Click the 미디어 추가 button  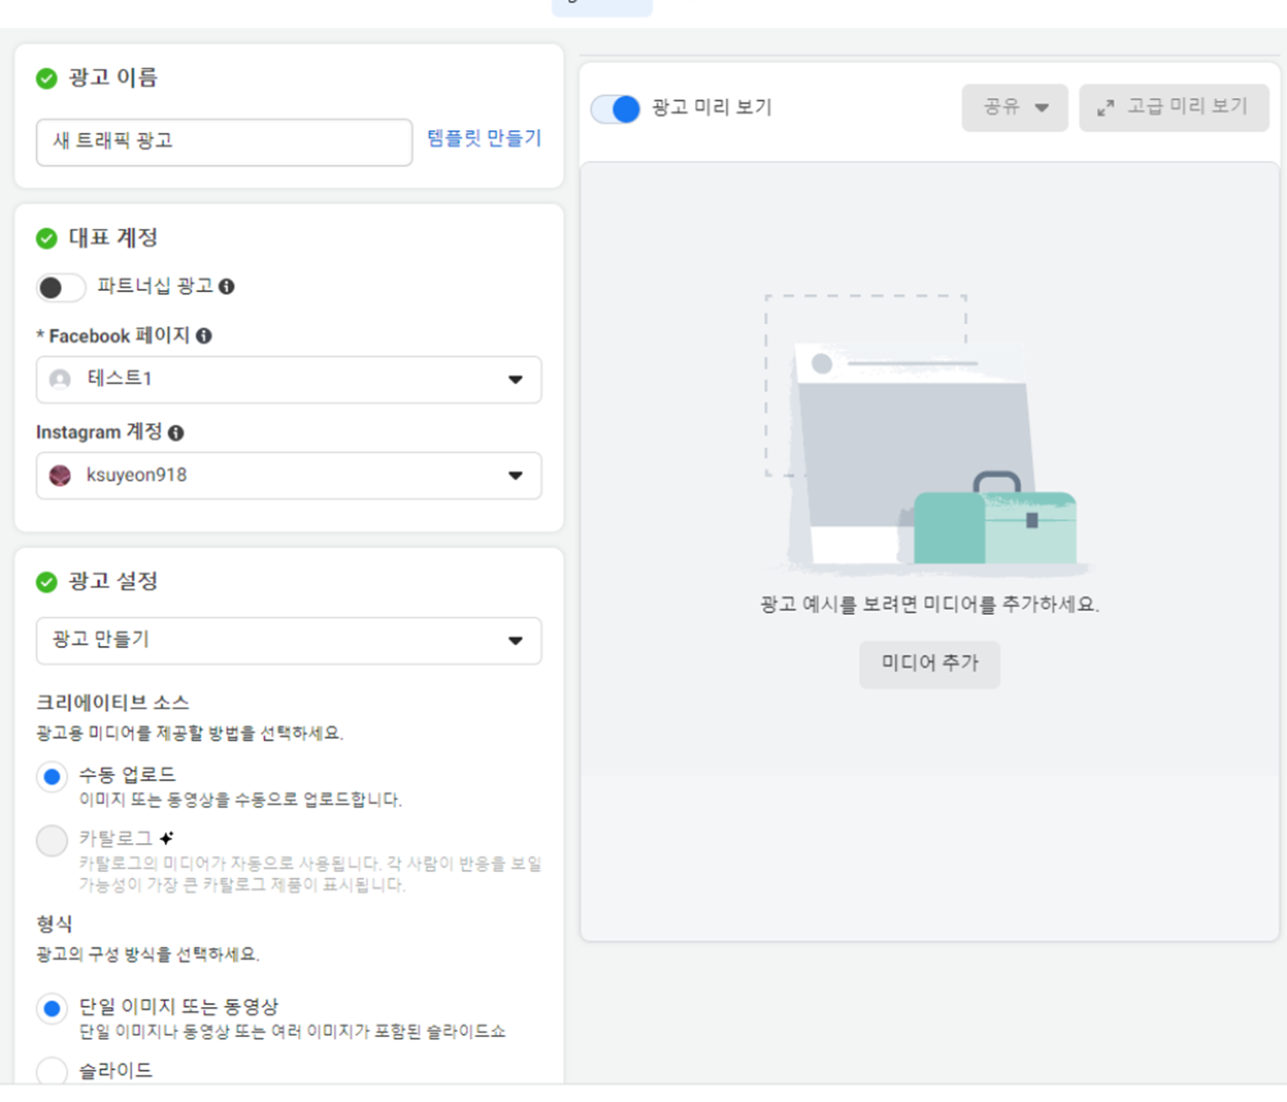click(x=930, y=664)
